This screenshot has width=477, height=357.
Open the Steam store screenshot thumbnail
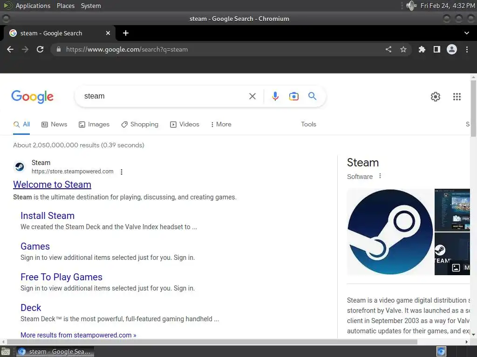pyautogui.click(x=452, y=210)
